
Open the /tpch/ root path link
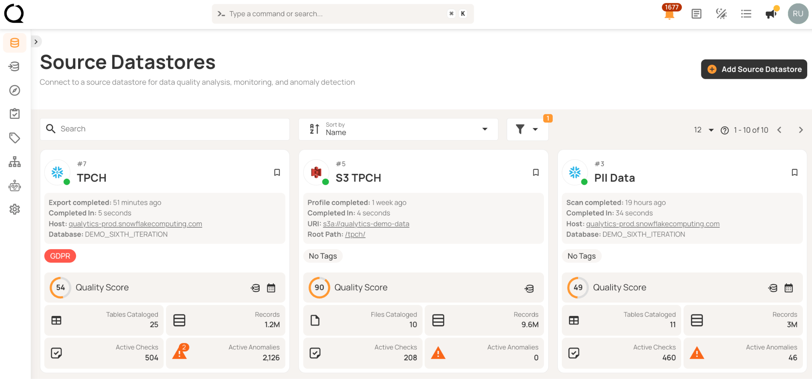[x=355, y=234]
